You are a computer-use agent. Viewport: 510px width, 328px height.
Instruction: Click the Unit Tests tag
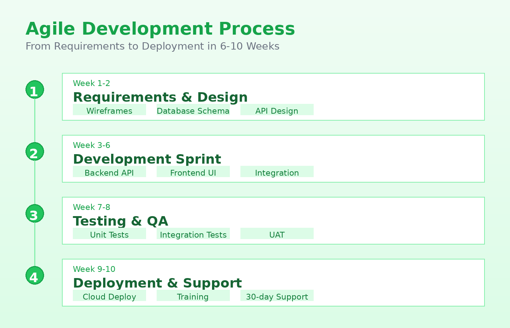click(x=109, y=234)
